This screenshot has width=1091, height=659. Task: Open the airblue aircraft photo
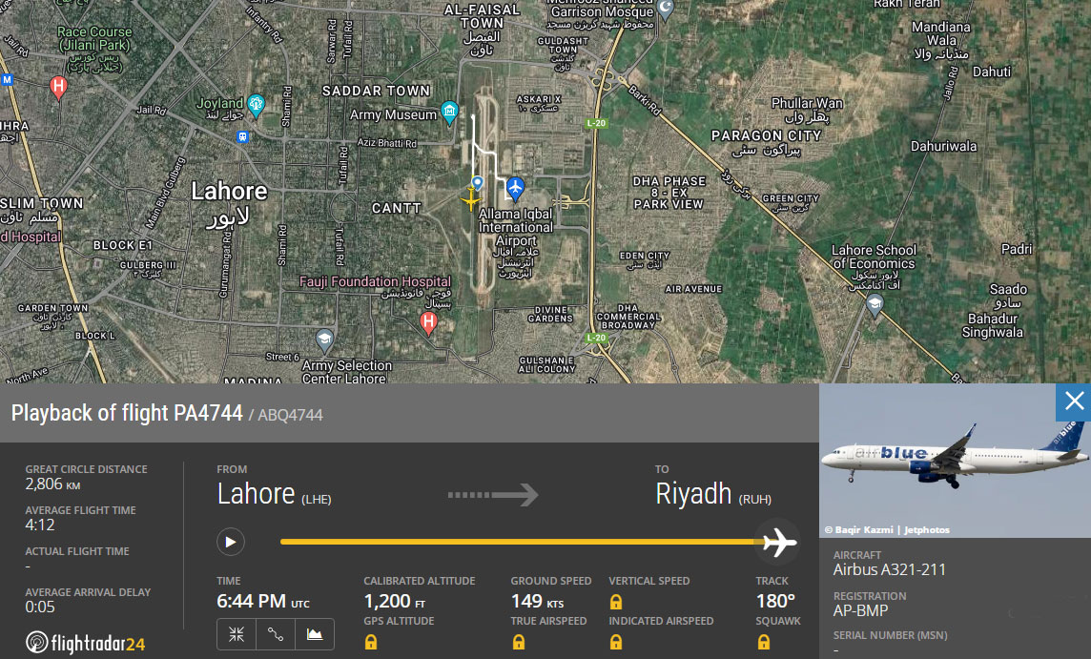click(955, 460)
